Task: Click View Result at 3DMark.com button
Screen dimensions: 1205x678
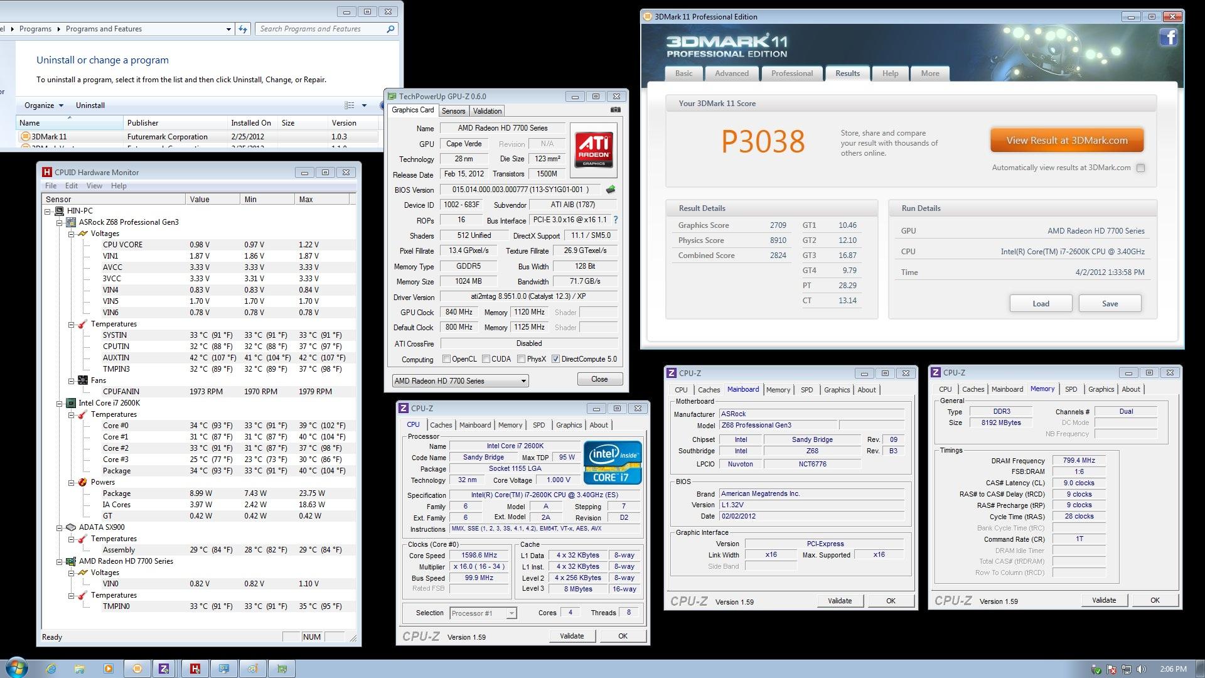Action: click(x=1067, y=141)
